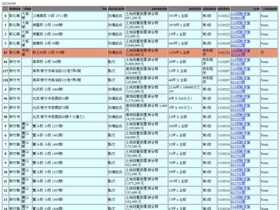Click the '新竹縣' county cell in row 5

pyautogui.click(x=15, y=126)
